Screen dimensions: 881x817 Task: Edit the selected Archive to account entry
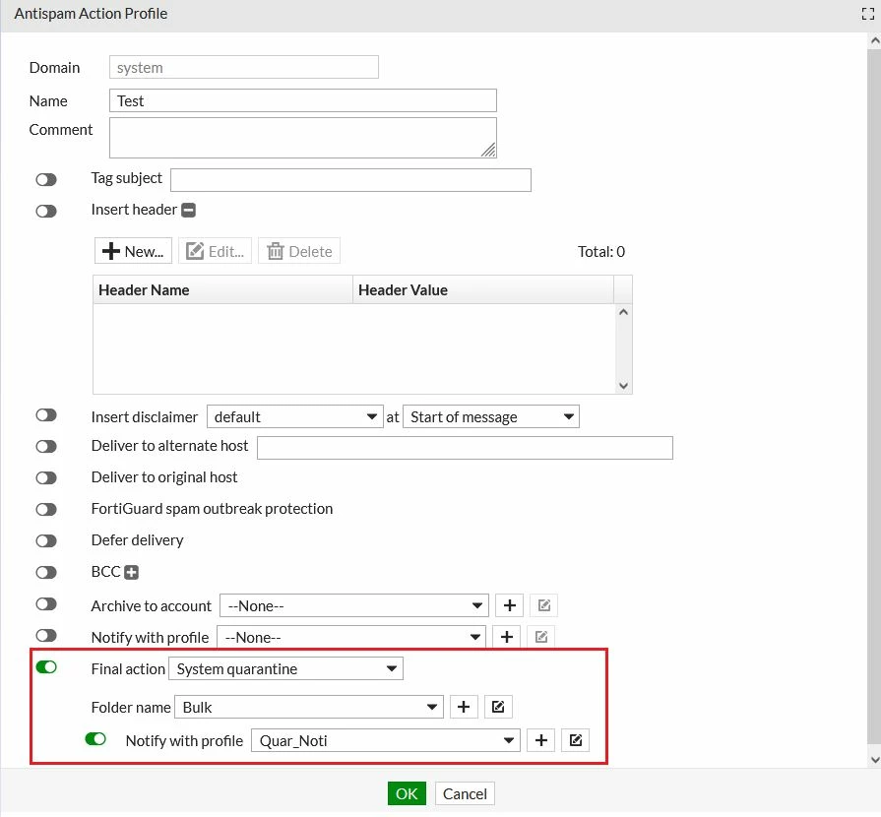pyautogui.click(x=544, y=605)
